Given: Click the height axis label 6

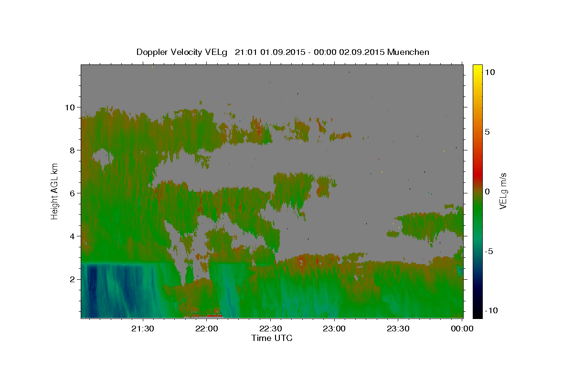Looking at the screenshot, I should (74, 193).
